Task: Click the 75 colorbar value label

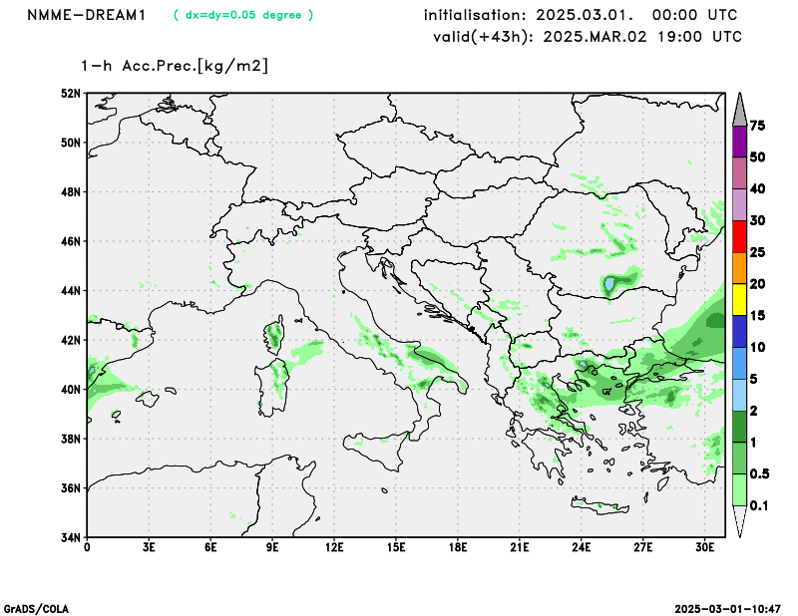Action: tap(757, 126)
